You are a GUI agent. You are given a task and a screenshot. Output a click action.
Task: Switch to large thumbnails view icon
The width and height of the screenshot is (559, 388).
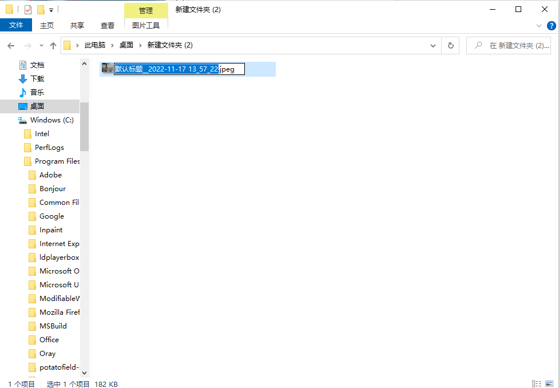tap(549, 384)
